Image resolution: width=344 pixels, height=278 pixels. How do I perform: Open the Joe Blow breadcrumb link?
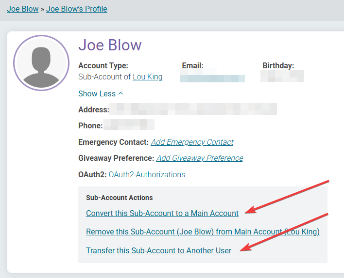(22, 9)
